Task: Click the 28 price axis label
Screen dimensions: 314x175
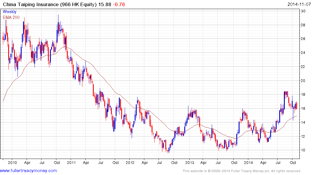Action: [303, 25]
